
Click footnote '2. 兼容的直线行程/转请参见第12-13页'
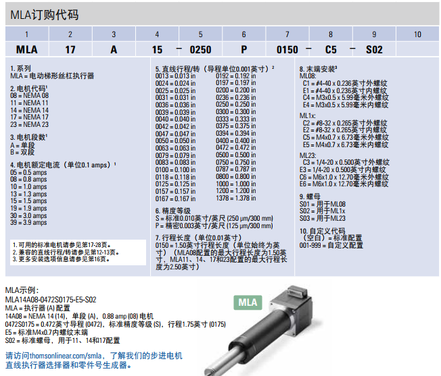pos(66,252)
